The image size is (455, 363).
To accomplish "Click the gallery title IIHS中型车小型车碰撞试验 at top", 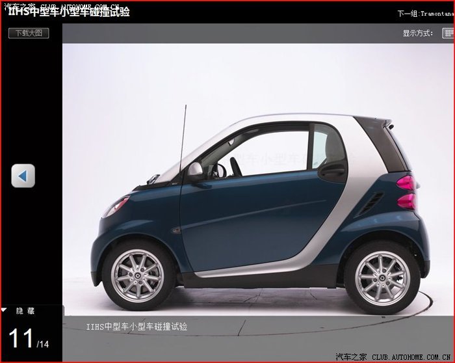I will (x=68, y=11).
